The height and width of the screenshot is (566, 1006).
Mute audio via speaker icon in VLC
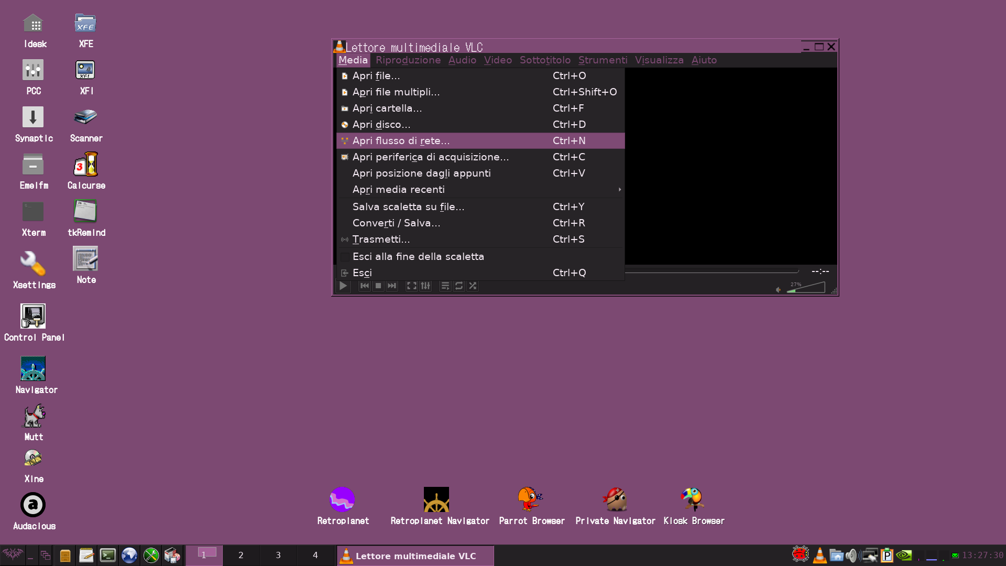tap(779, 289)
